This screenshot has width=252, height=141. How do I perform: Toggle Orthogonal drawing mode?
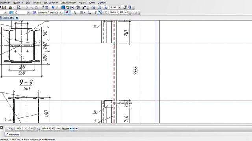(95, 13)
